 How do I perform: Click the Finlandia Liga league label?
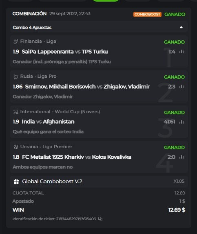click(x=38, y=41)
